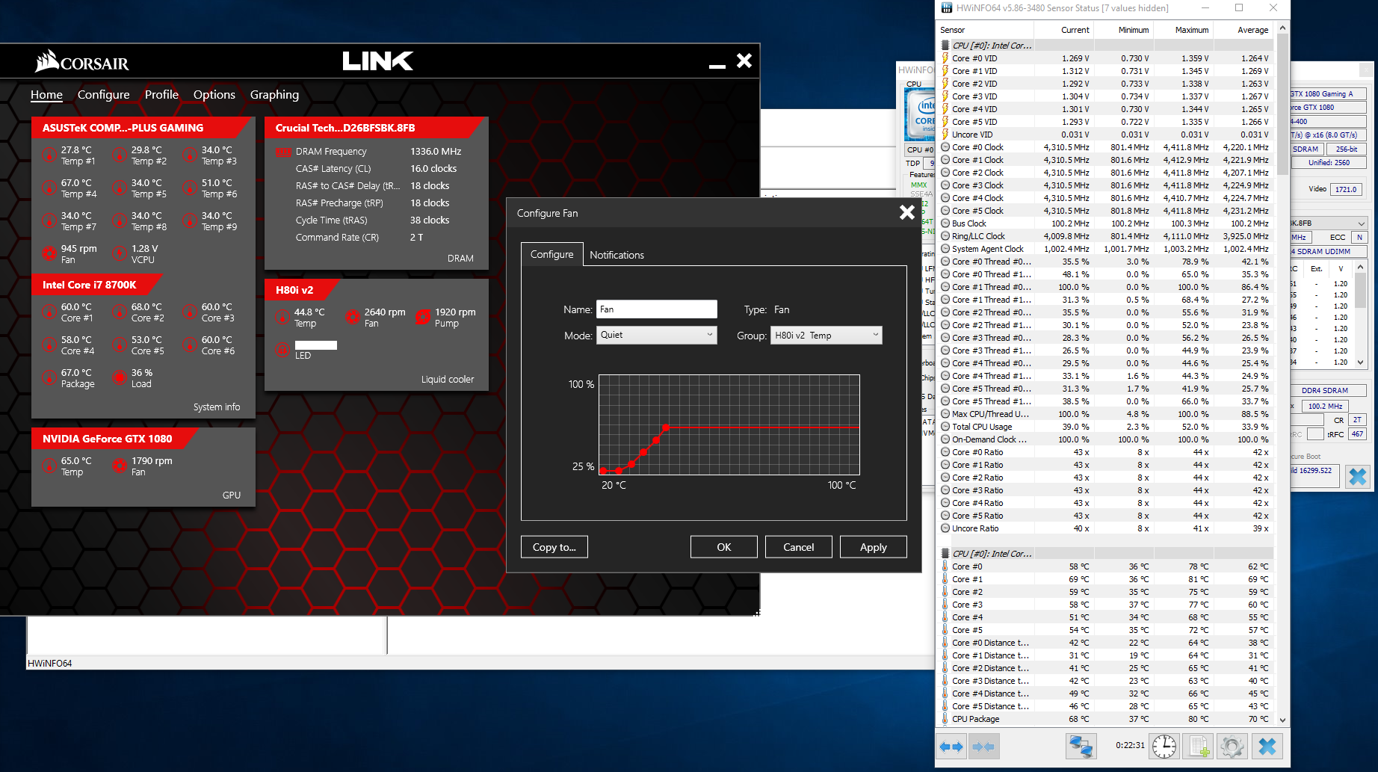Switch to Notifications tab in Configure Fan dialog

(617, 255)
